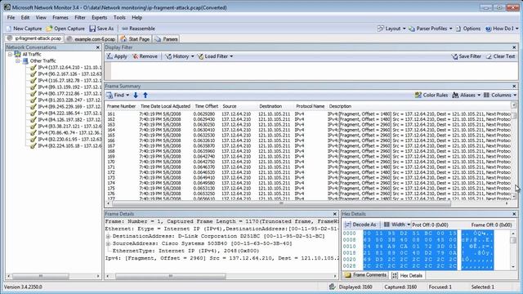
Task: Click the find next down arrow
Action: pos(136,96)
